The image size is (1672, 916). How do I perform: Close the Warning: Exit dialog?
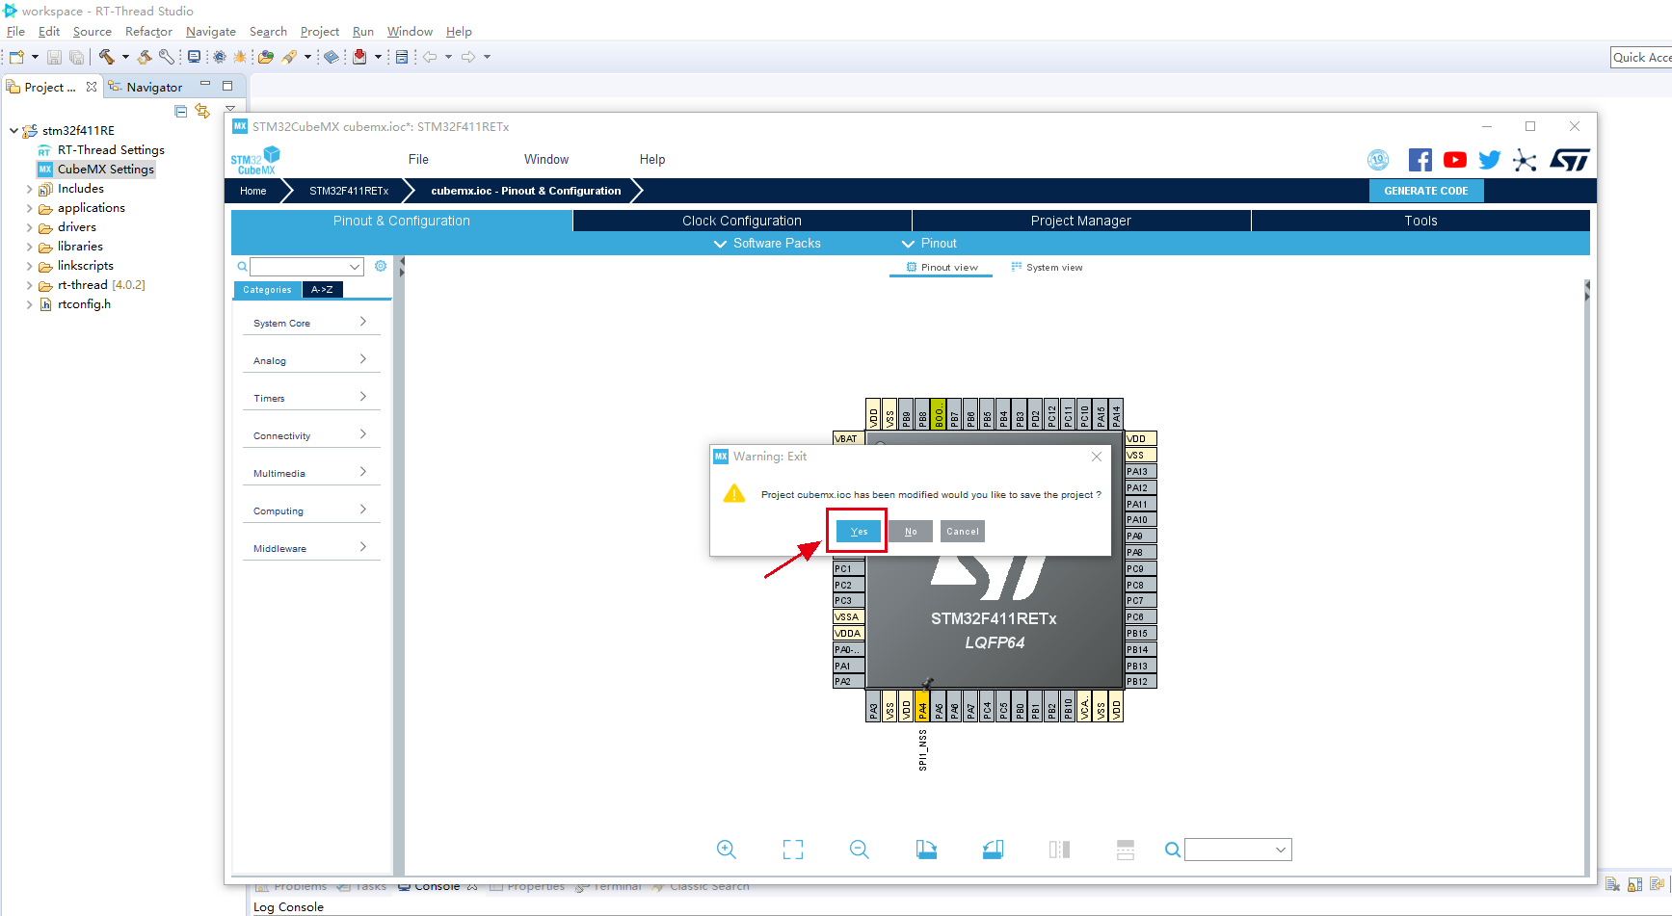click(x=1097, y=457)
